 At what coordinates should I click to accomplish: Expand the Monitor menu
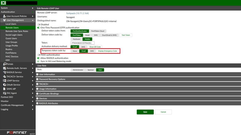[x=18, y=101]
